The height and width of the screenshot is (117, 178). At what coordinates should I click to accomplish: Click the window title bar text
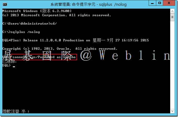tap(88, 4)
